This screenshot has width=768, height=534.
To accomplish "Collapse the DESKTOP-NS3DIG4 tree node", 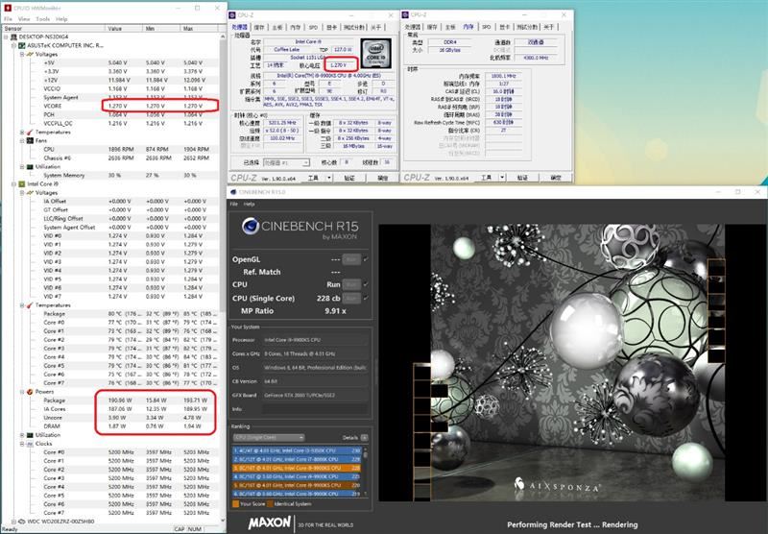I will tap(6, 36).
